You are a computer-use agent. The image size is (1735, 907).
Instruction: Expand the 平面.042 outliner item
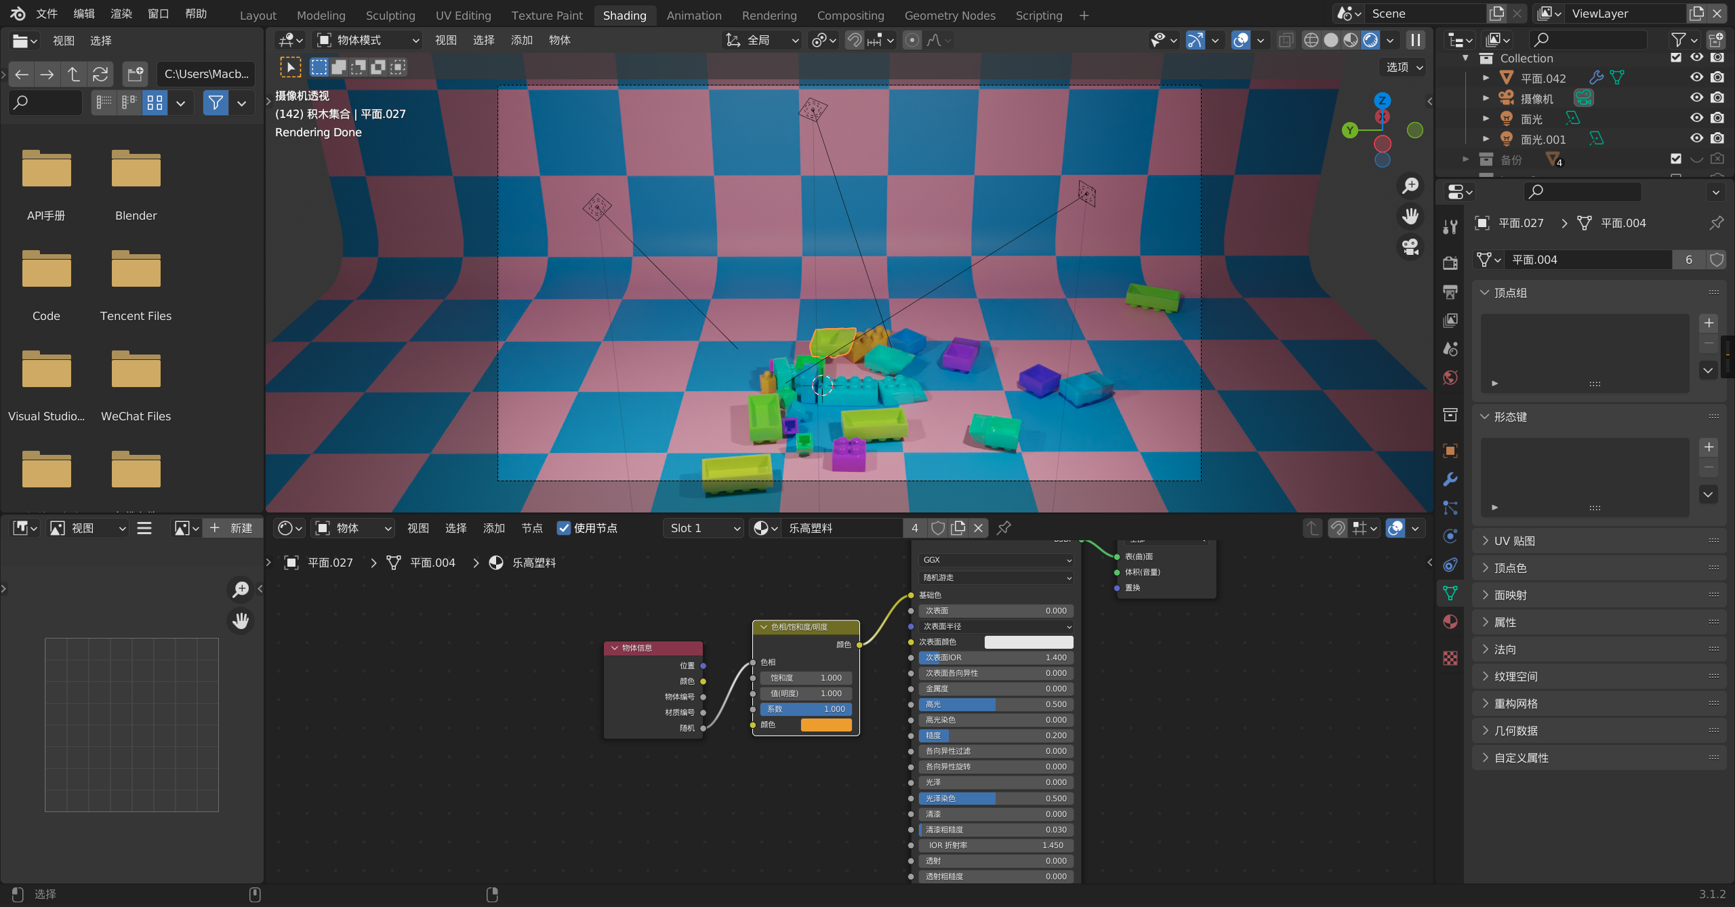pos(1486,78)
